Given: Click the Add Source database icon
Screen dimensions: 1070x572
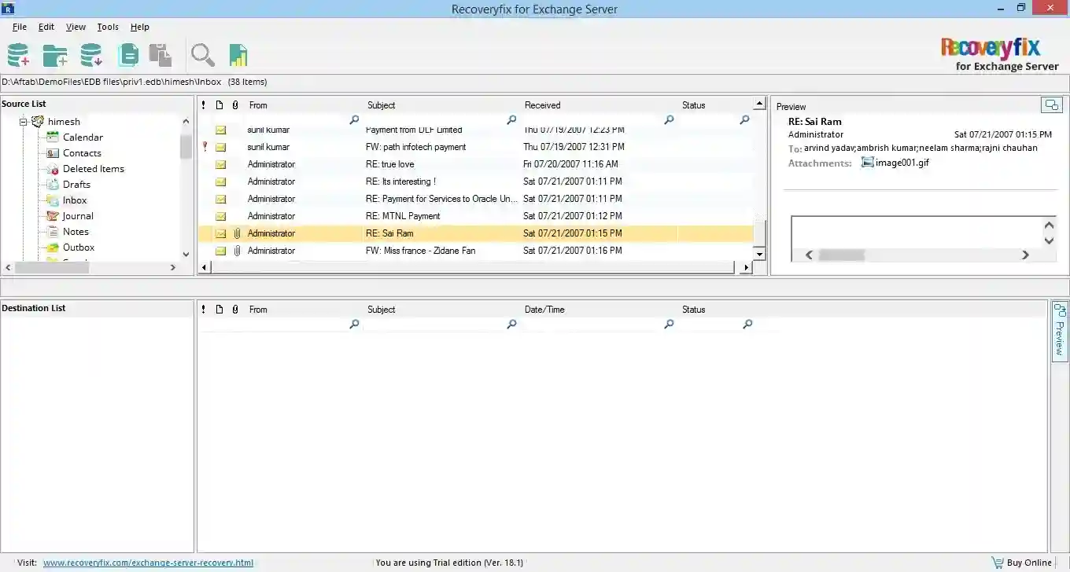Looking at the screenshot, I should click(18, 55).
